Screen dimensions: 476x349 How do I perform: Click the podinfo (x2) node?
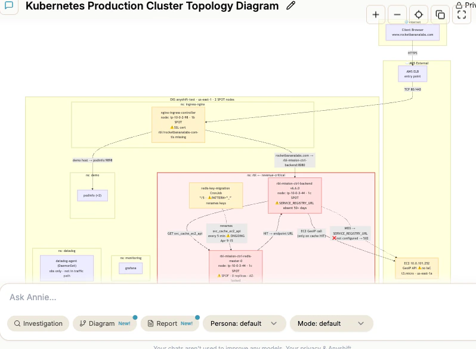92,195
